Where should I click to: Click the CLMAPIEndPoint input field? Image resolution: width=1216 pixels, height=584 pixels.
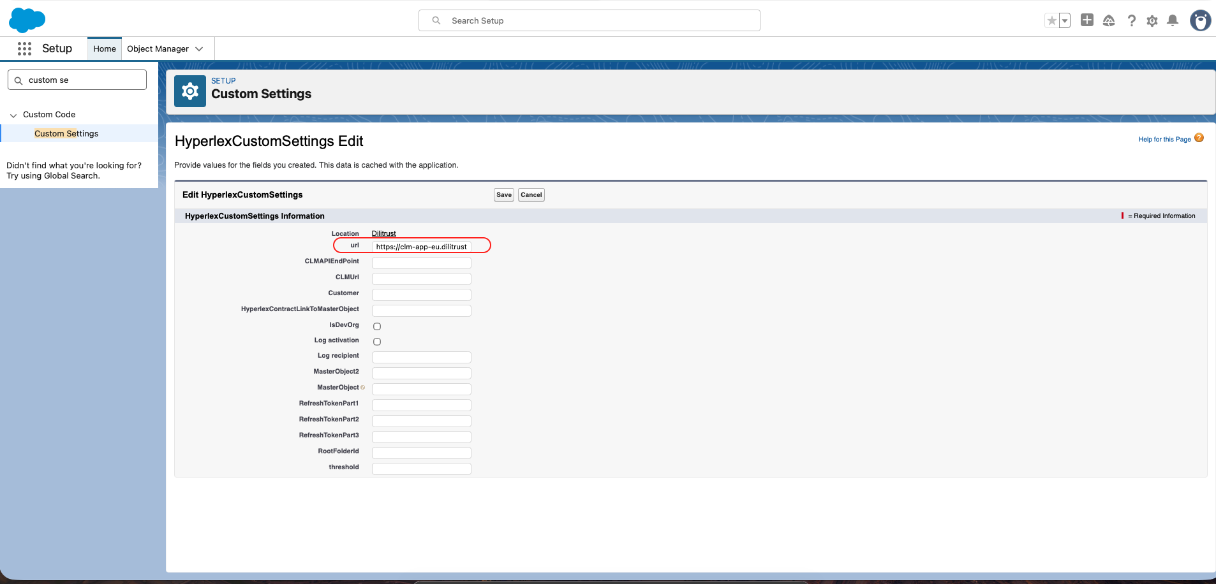point(422,263)
